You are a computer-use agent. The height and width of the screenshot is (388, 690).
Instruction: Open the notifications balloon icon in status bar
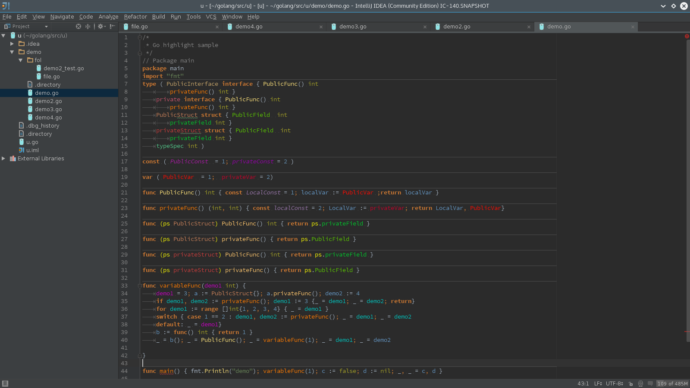pyautogui.click(x=650, y=383)
